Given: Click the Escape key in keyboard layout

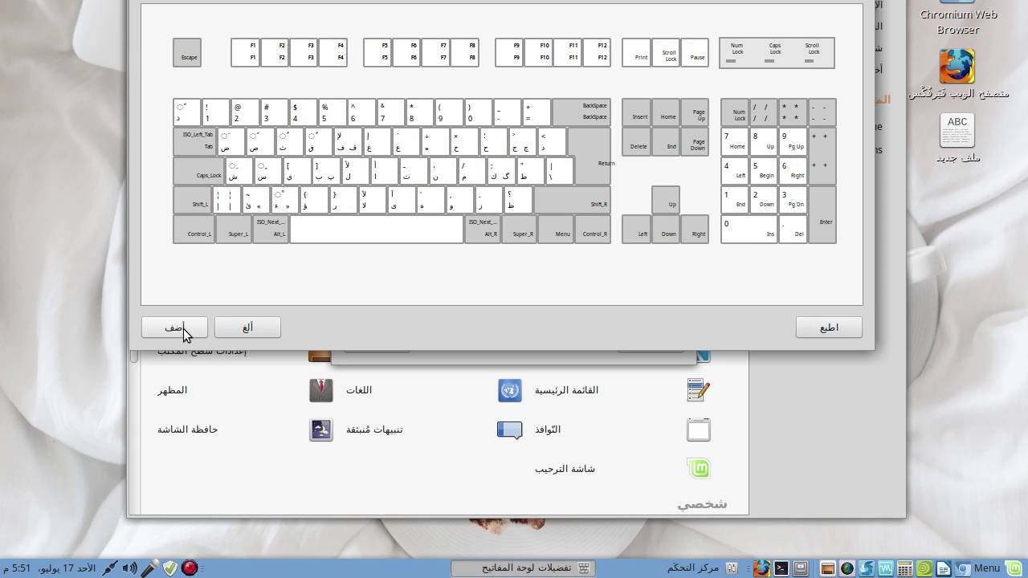Looking at the screenshot, I should click(187, 52).
